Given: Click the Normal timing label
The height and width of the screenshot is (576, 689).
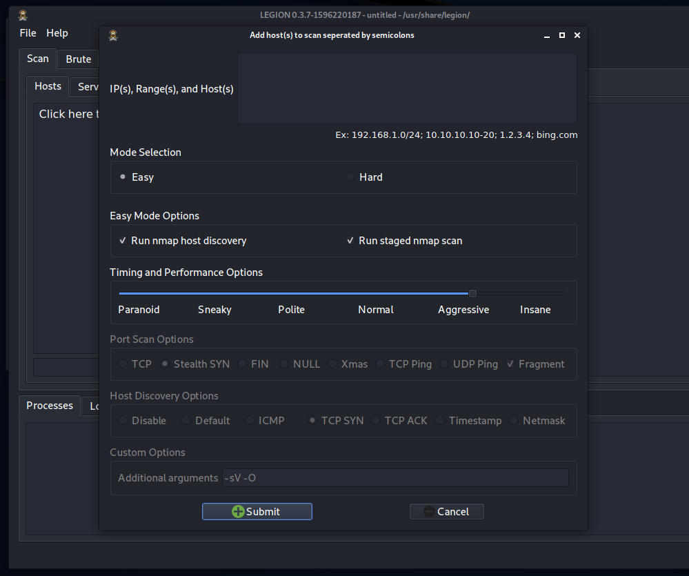Looking at the screenshot, I should point(376,309).
